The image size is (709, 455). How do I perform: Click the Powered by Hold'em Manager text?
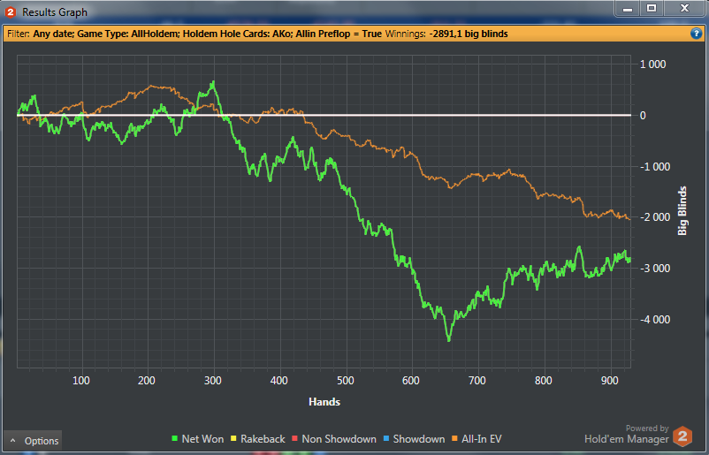pos(627,434)
